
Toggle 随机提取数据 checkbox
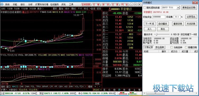click(x=145, y=7)
